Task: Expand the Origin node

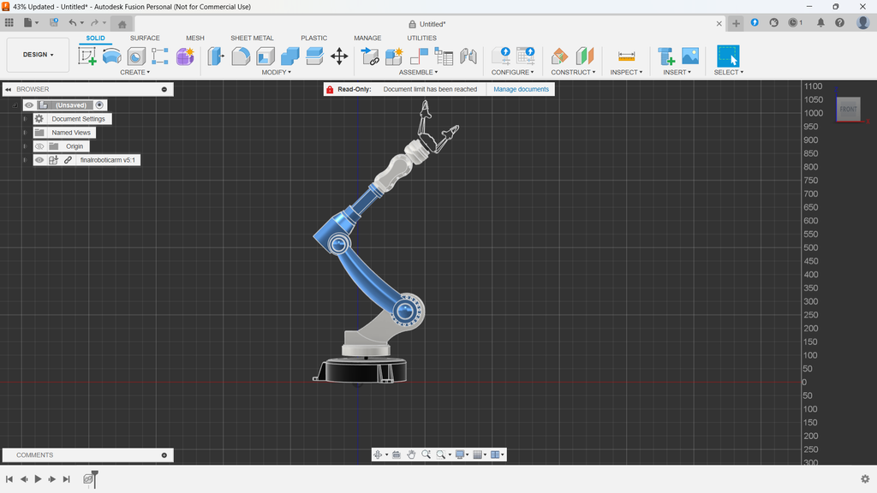Action: pyautogui.click(x=25, y=146)
